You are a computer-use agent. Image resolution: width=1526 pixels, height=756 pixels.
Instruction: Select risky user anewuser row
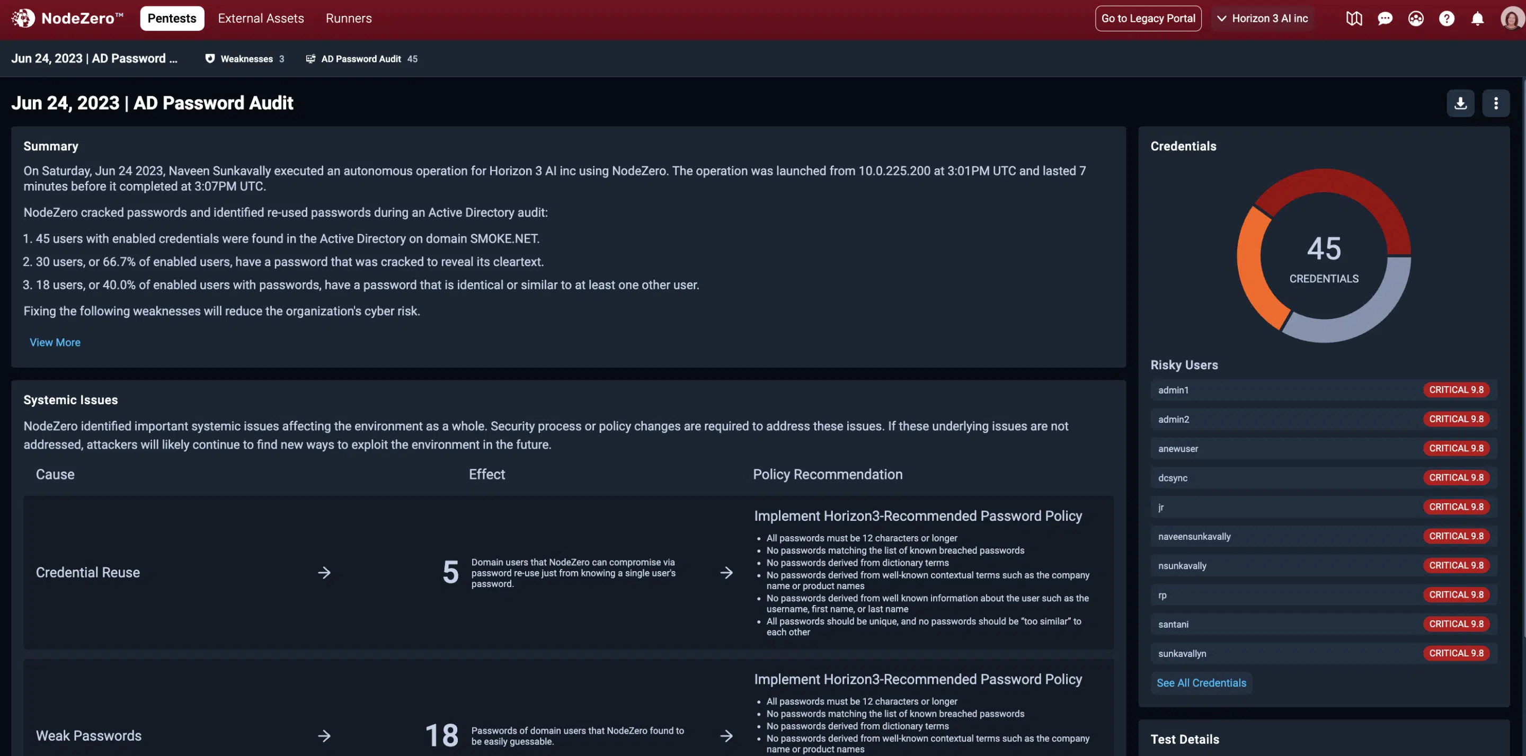(x=1324, y=448)
